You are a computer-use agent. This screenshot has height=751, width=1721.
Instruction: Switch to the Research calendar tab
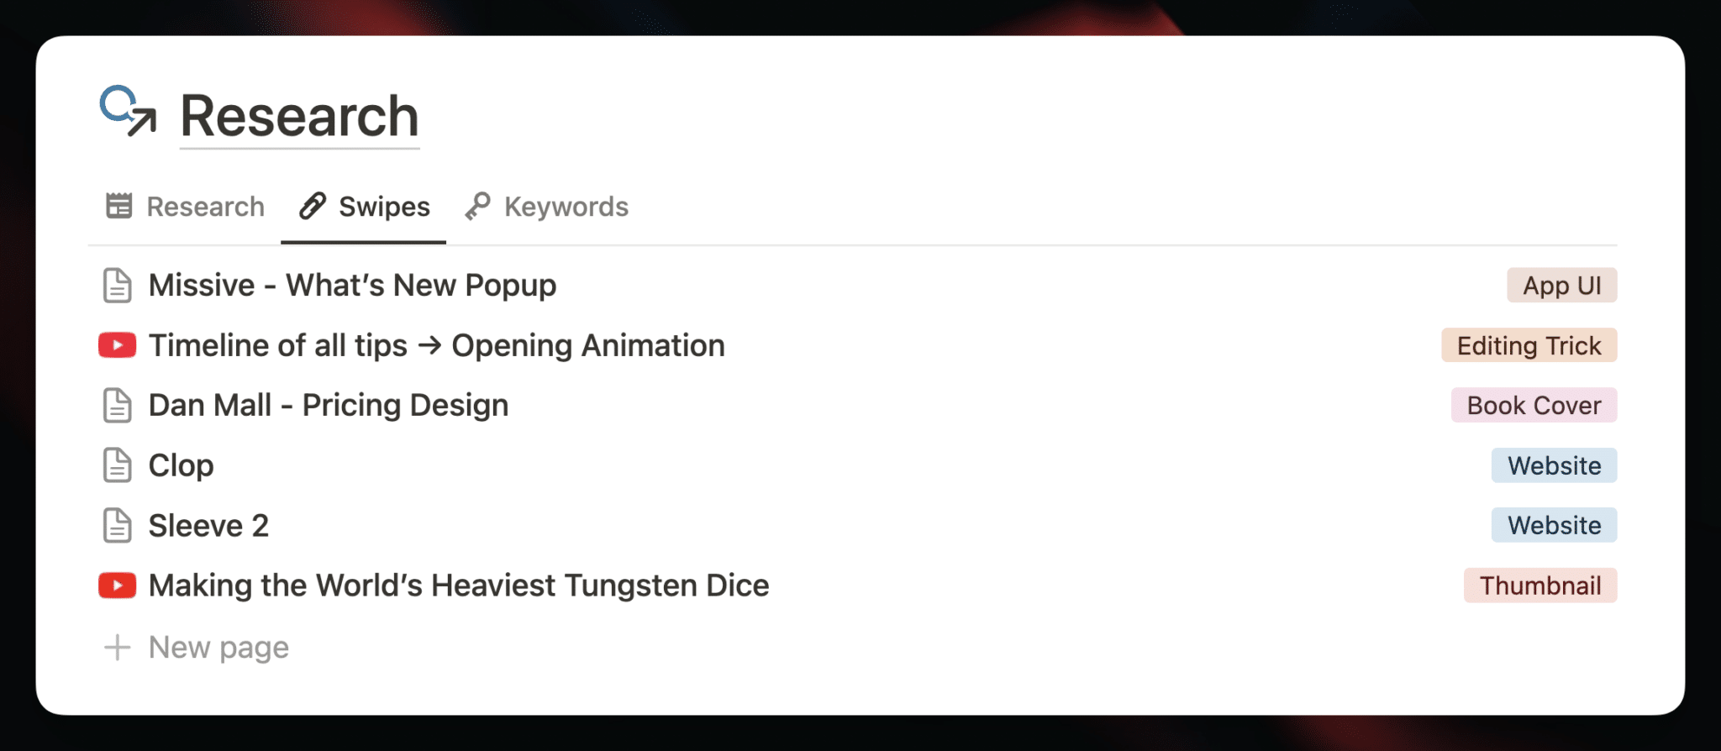(185, 207)
